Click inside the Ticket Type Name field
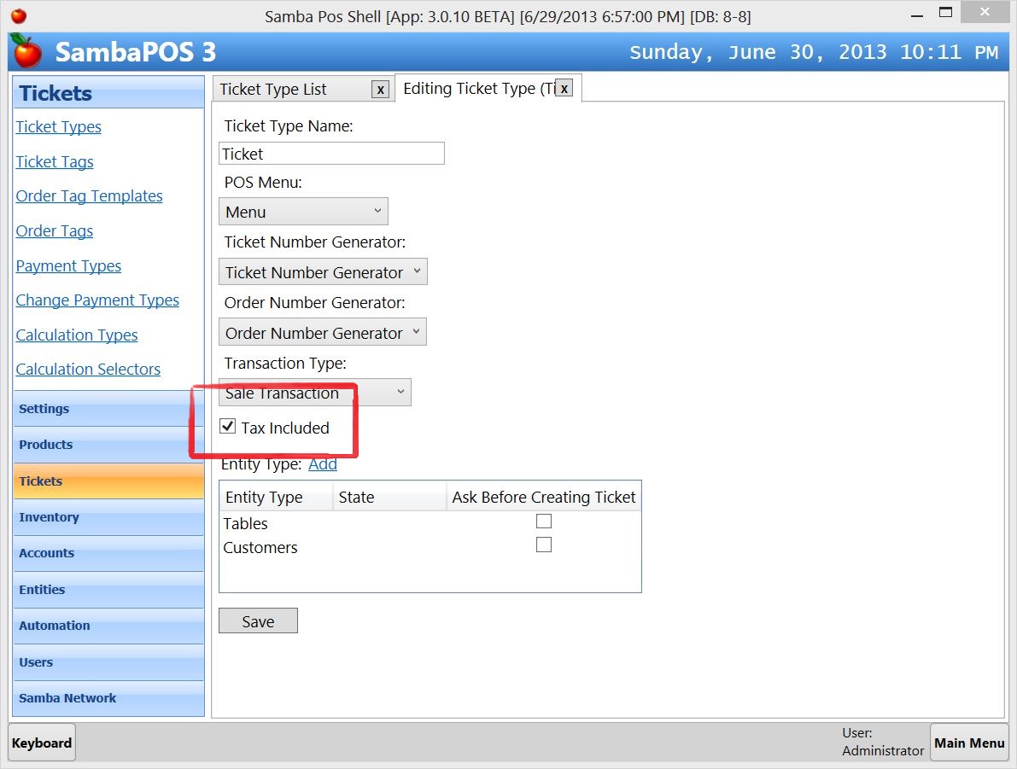This screenshot has height=769, width=1017. tap(331, 153)
